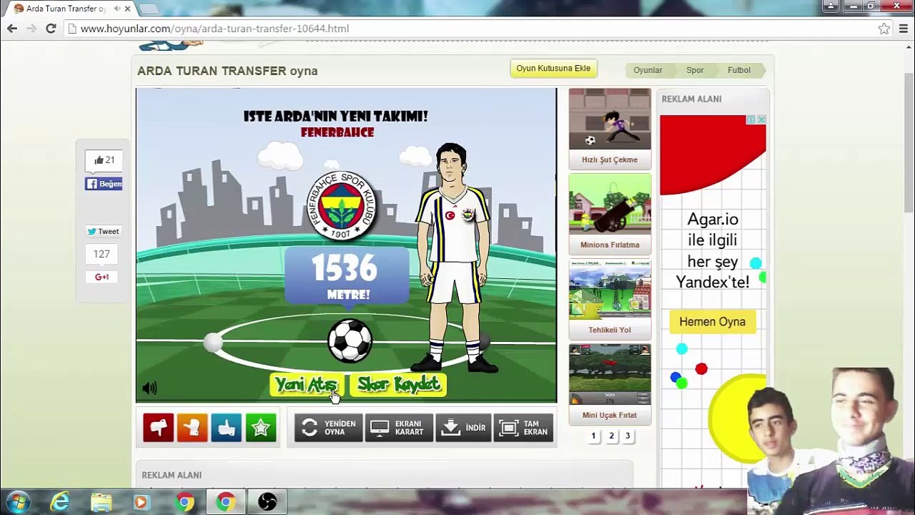The image size is (915, 515).
Task: Click the browser forward arrow
Action: pyautogui.click(x=31, y=29)
